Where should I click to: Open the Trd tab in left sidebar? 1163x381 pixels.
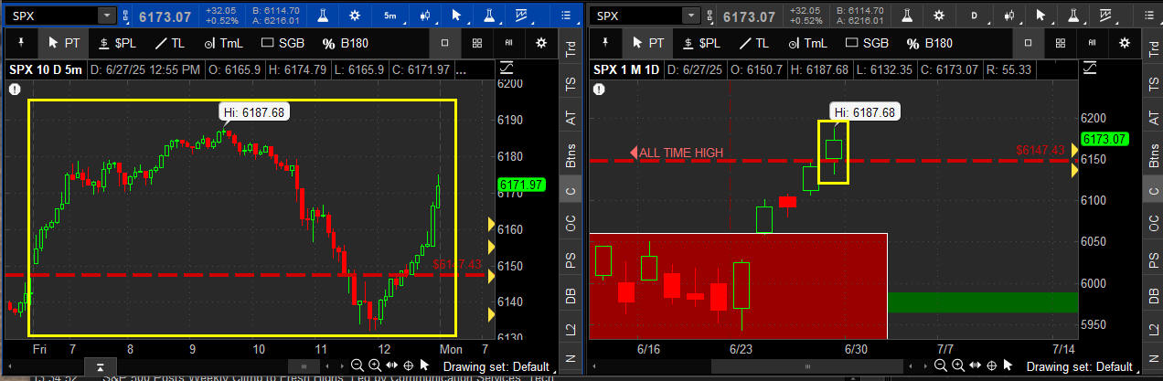click(571, 48)
